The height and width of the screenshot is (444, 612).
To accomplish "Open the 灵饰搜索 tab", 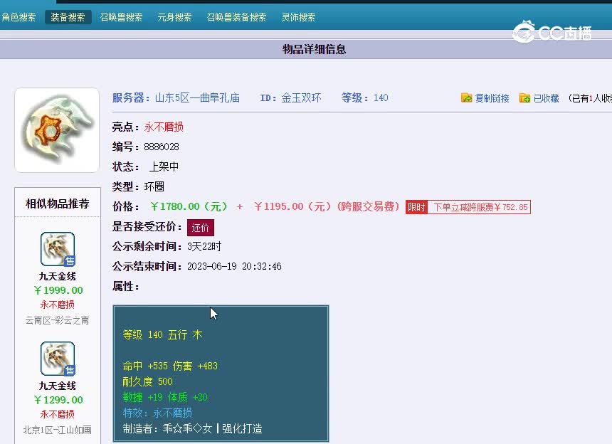I will pyautogui.click(x=298, y=17).
